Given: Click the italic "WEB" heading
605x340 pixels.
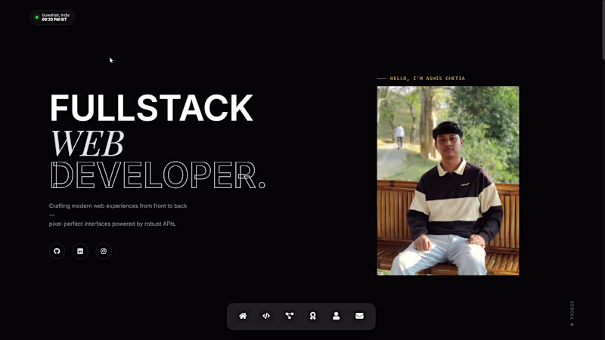Looking at the screenshot, I should (87, 144).
